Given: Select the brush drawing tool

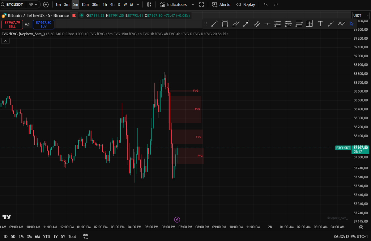Looking at the screenshot, I should pyautogui.click(x=236, y=24).
